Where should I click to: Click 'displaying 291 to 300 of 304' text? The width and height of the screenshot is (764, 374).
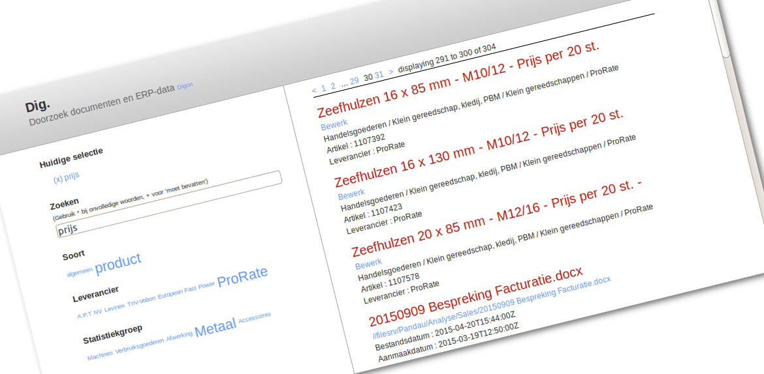(447, 59)
